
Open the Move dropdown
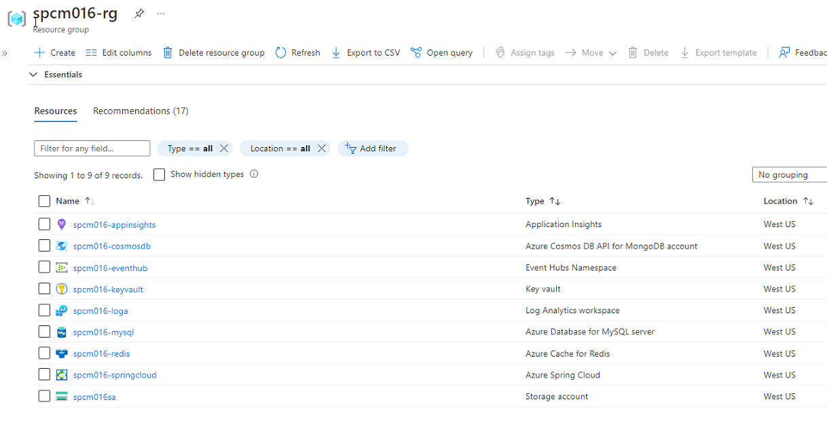click(x=591, y=53)
